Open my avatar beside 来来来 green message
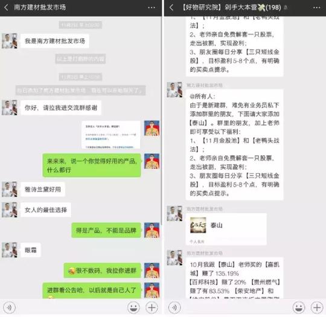 point(152,161)
